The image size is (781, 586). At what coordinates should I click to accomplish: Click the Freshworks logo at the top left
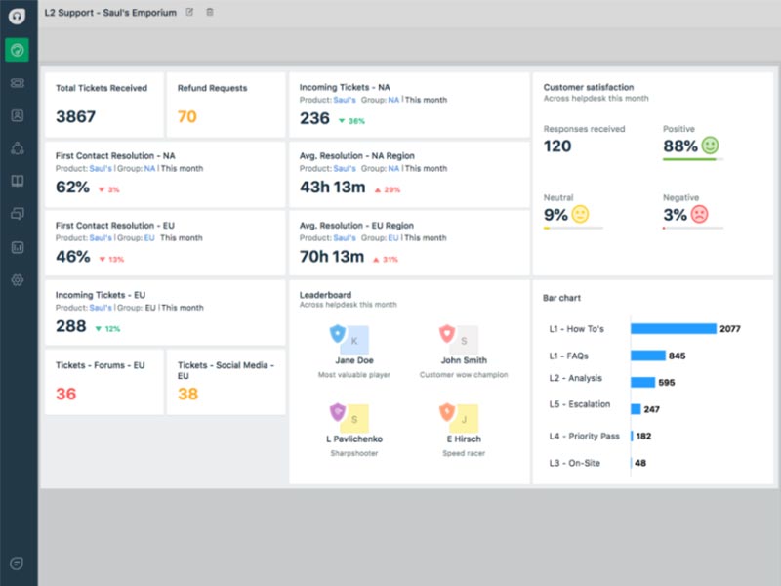(17, 13)
